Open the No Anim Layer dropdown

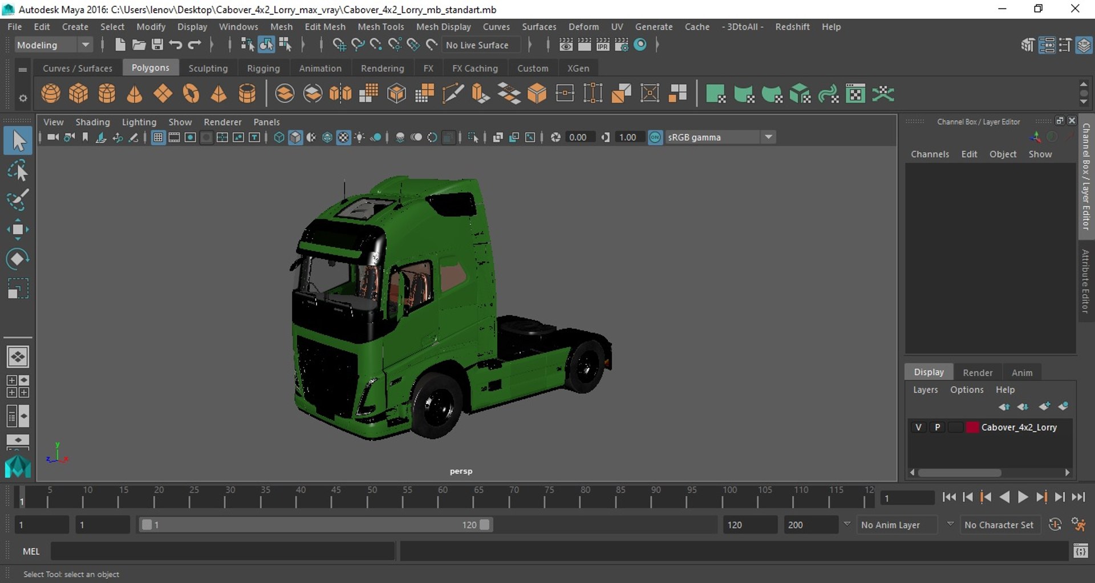(896, 525)
